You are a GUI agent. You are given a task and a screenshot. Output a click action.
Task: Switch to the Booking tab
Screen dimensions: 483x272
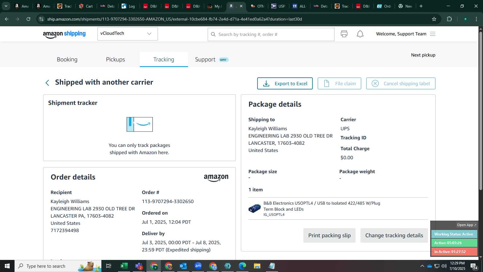67,60
